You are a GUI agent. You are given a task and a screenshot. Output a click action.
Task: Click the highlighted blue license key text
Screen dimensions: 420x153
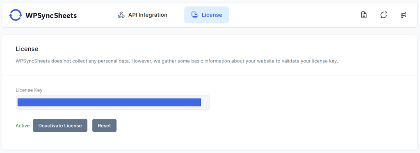pos(109,103)
